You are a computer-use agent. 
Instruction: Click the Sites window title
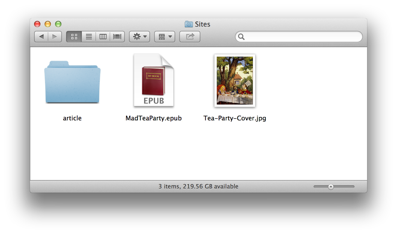tap(203, 24)
